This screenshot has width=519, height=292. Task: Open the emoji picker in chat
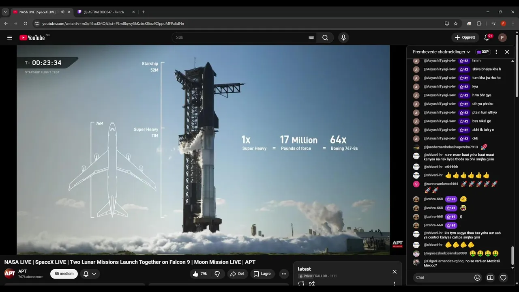[x=477, y=277]
